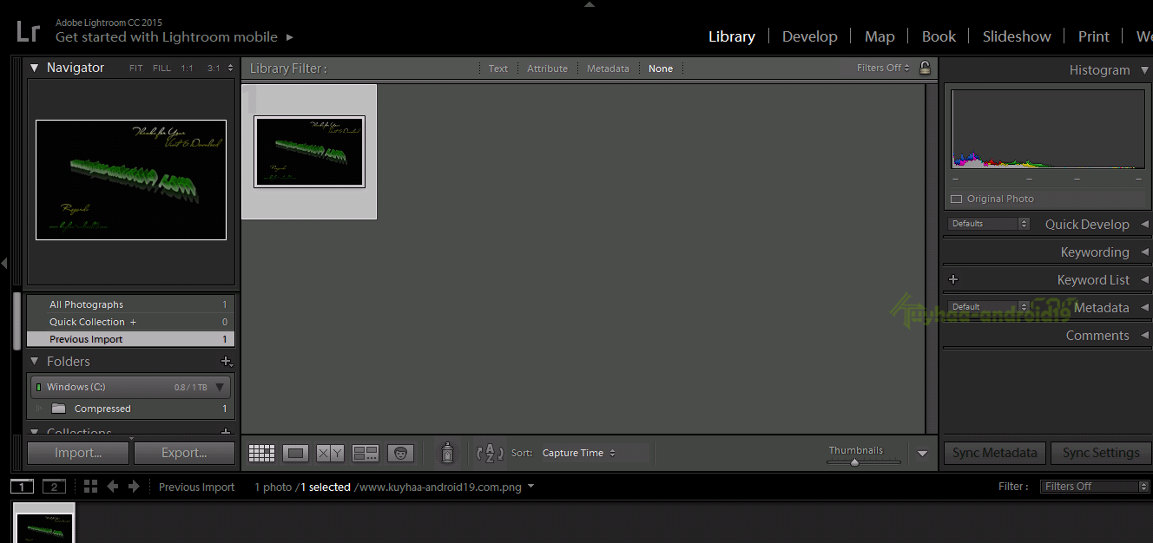Open Survey view
This screenshot has width=1153, height=543.
[x=366, y=453]
